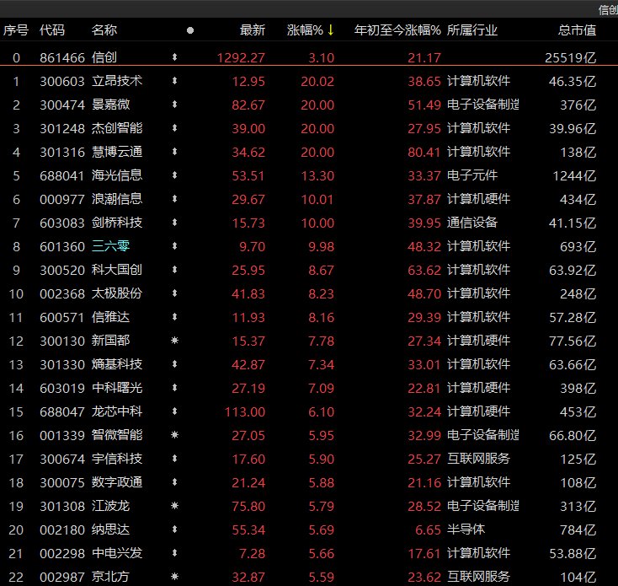
Task: Click the marker icon beside 纳思达
Action: coord(174,530)
